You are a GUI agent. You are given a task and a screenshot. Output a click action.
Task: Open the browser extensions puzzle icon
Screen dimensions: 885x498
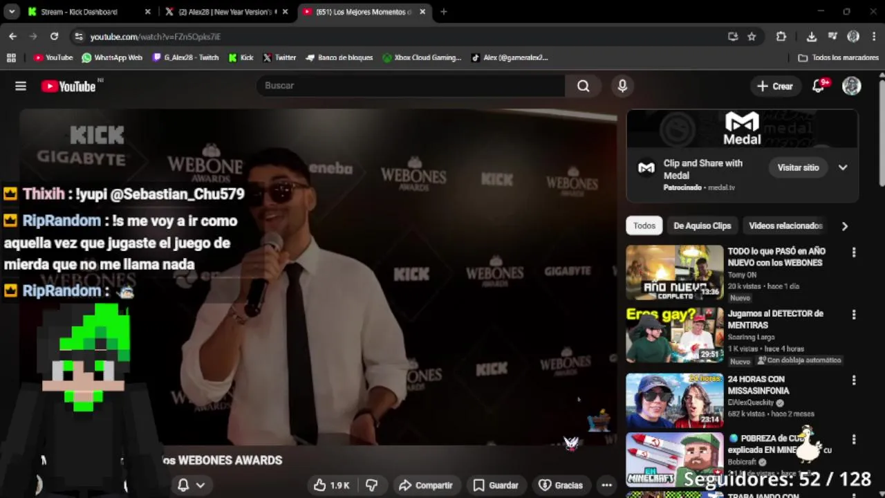click(x=781, y=37)
